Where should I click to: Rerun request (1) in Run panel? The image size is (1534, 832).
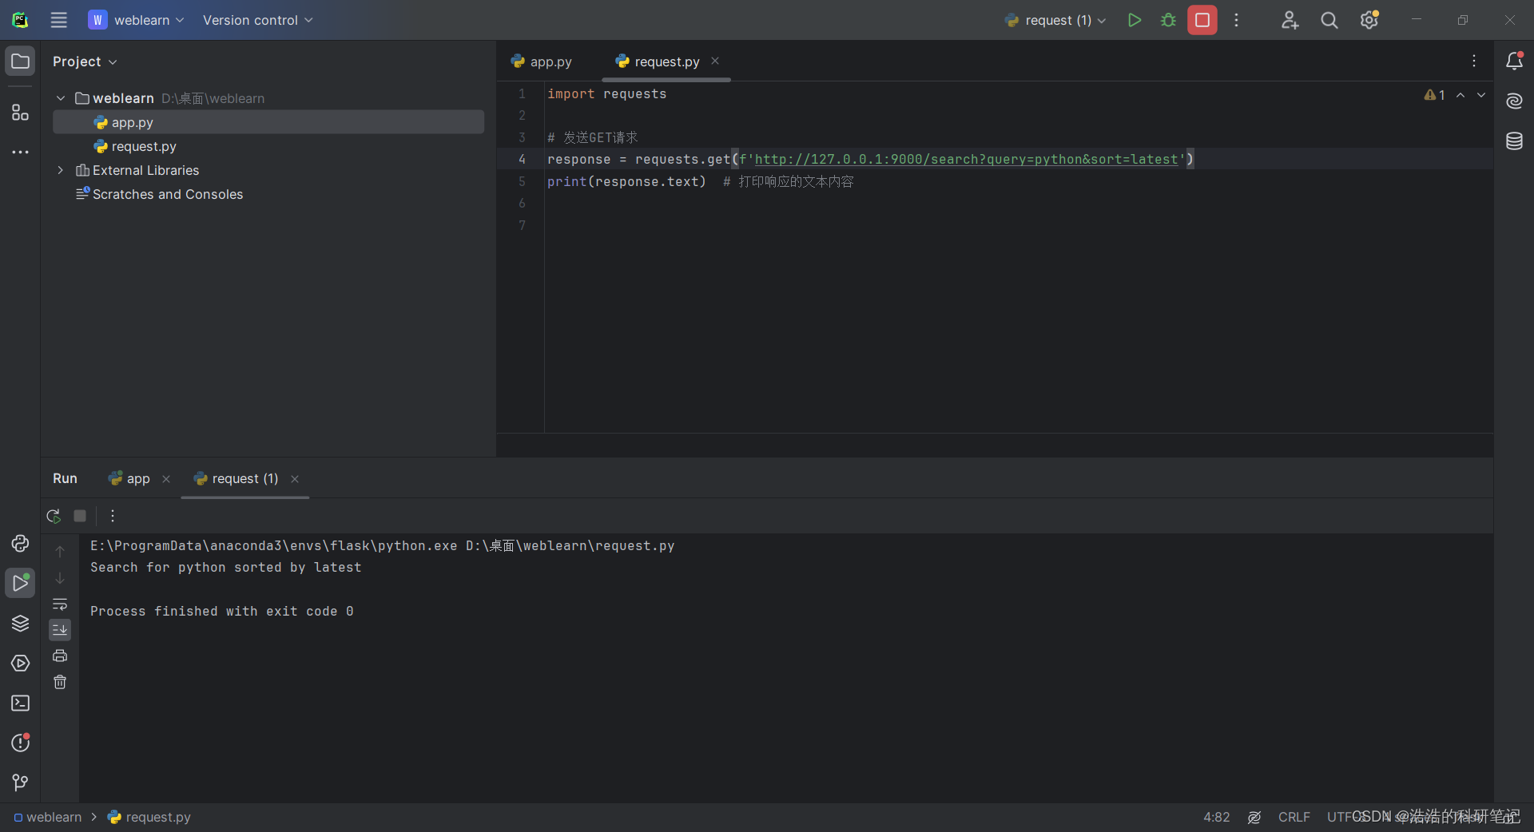click(54, 516)
